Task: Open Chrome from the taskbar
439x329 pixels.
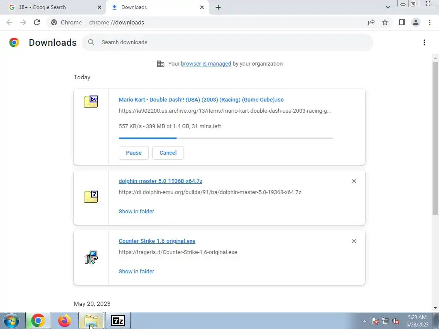Action: (38, 320)
